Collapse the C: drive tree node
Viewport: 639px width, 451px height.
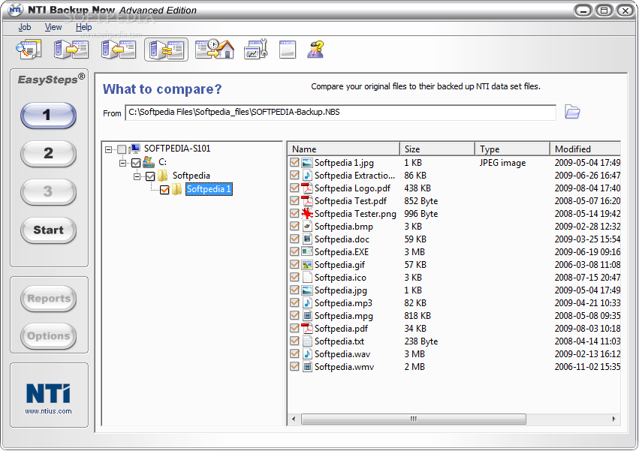(122, 163)
